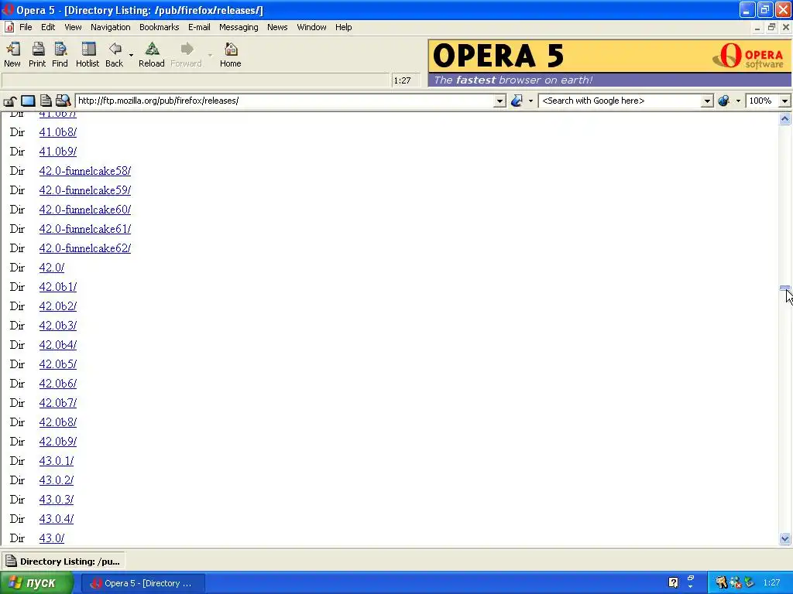Open Back history dropdown arrow
The image size is (793, 594).
pos(131,55)
